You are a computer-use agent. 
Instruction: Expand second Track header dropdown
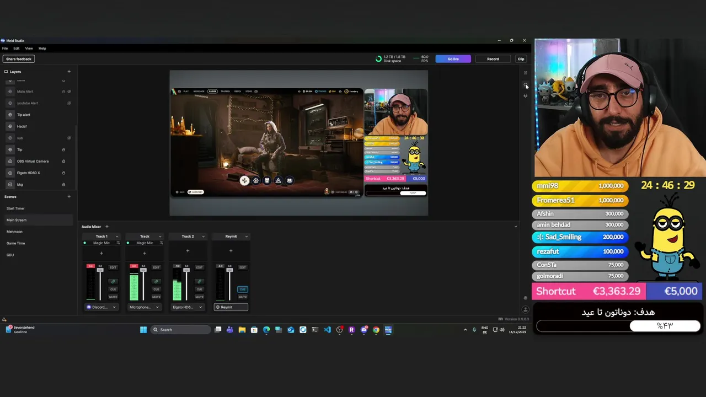(x=160, y=237)
